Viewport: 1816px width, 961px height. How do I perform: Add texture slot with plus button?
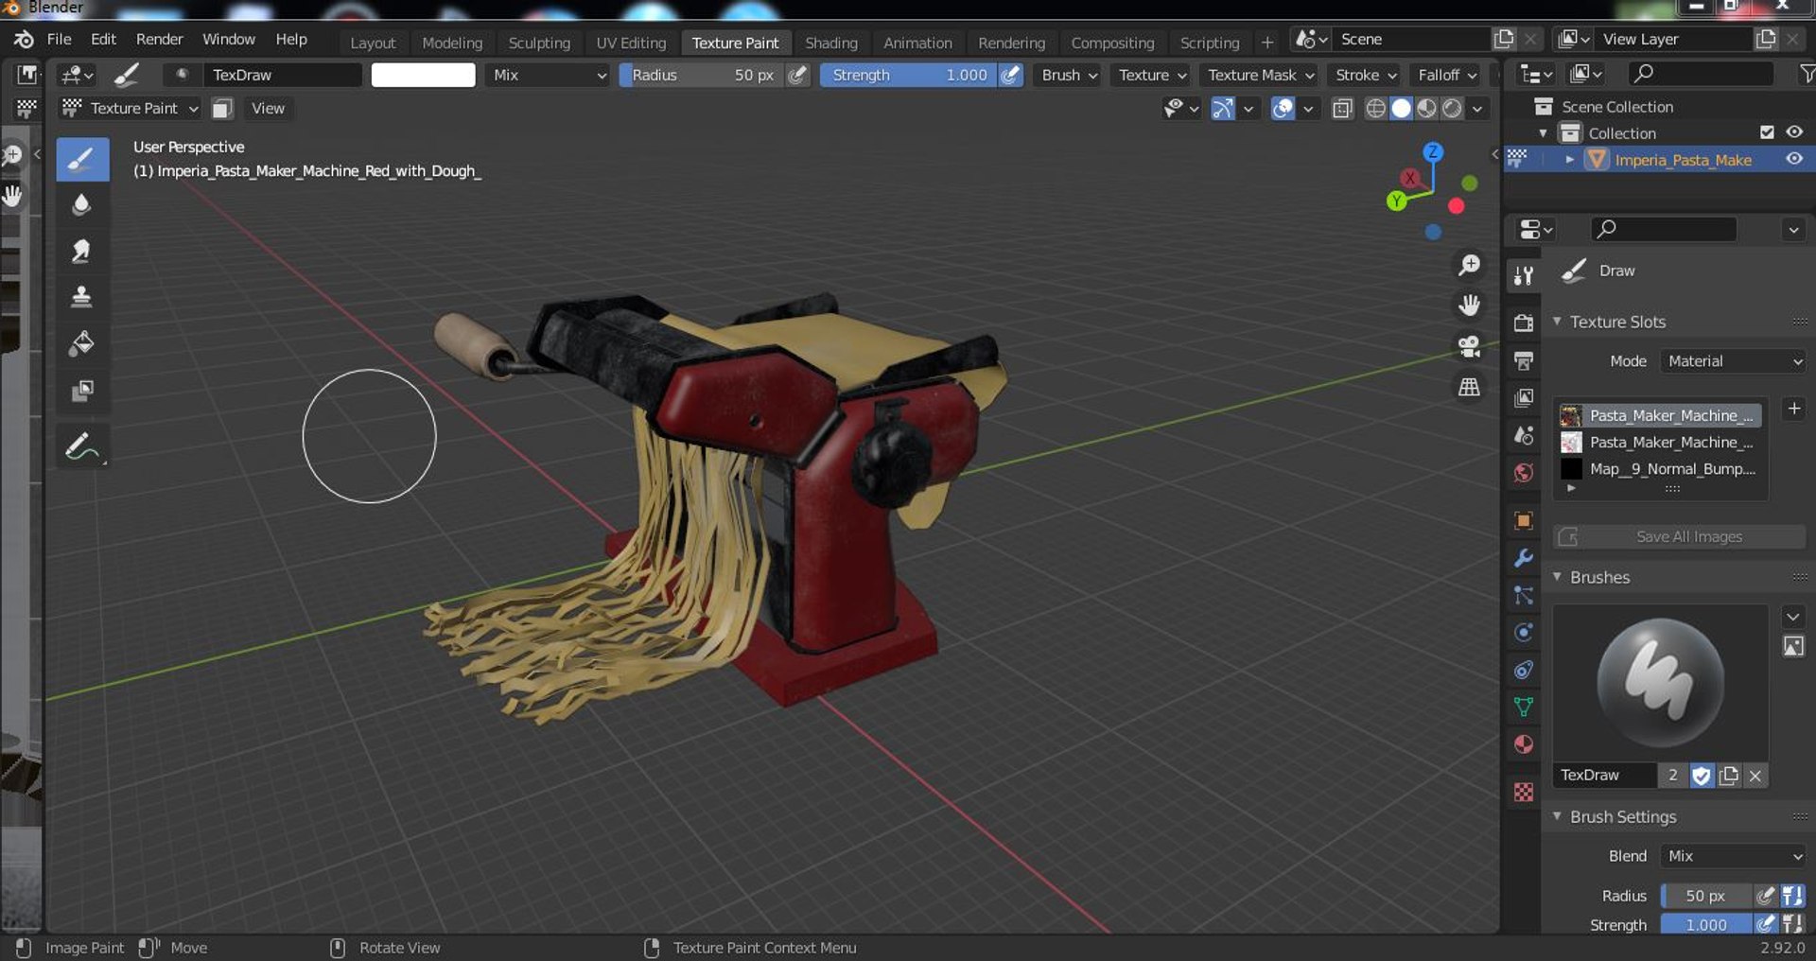1794,409
